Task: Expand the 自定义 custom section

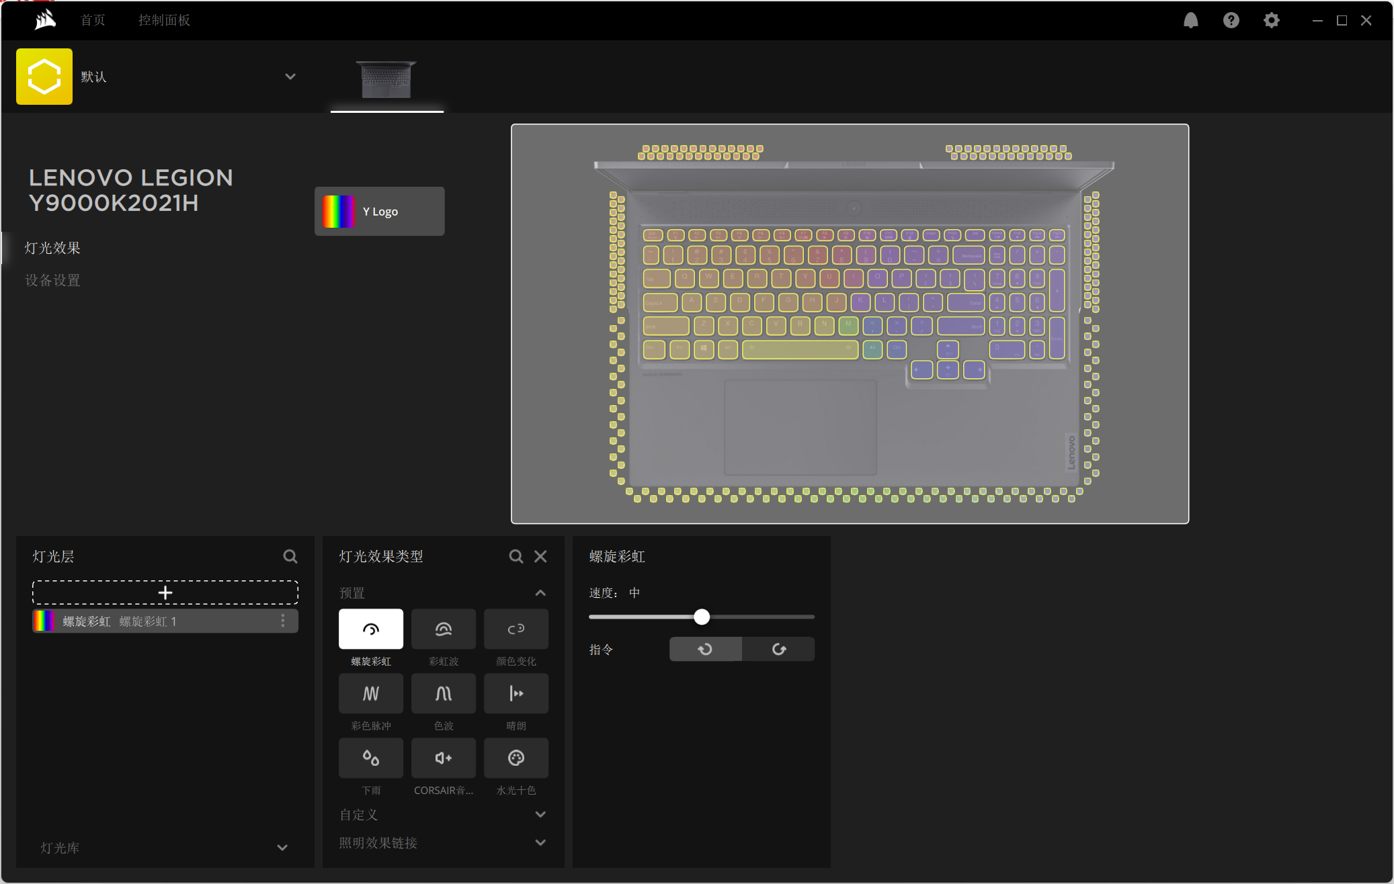Action: (x=540, y=815)
